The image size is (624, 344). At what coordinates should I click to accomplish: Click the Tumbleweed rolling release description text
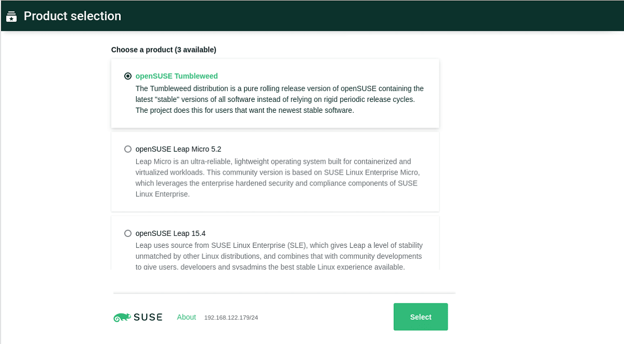pyautogui.click(x=279, y=99)
